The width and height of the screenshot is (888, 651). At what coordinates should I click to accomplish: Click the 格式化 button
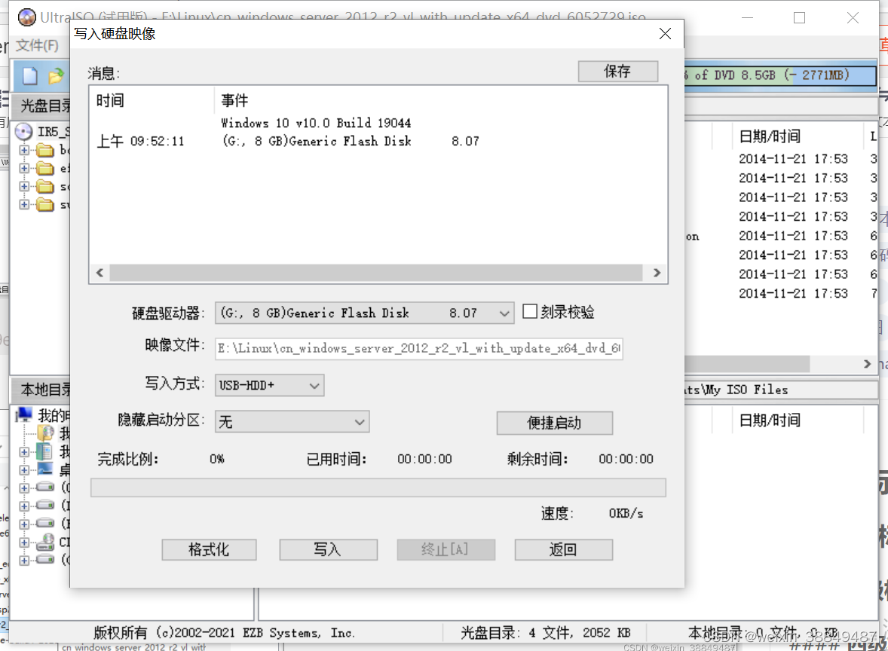pos(209,550)
